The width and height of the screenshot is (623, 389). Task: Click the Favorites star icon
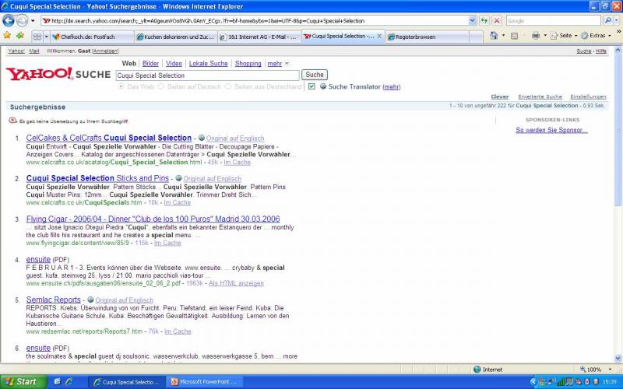[x=7, y=36]
